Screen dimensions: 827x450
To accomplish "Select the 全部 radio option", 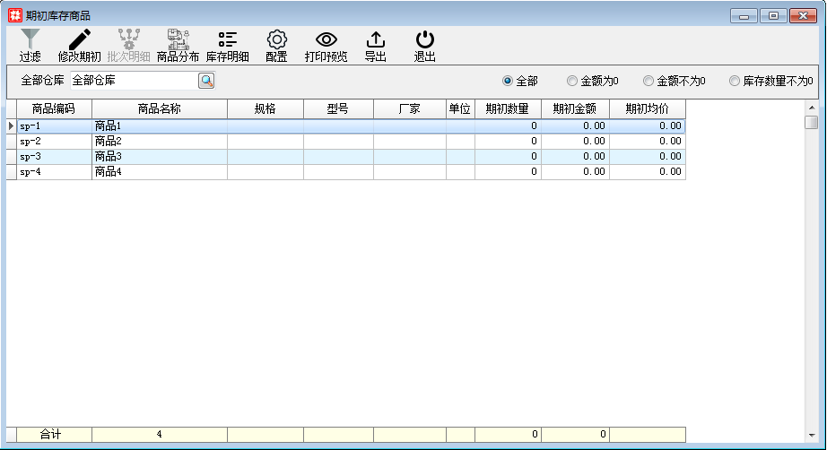I will (x=508, y=81).
